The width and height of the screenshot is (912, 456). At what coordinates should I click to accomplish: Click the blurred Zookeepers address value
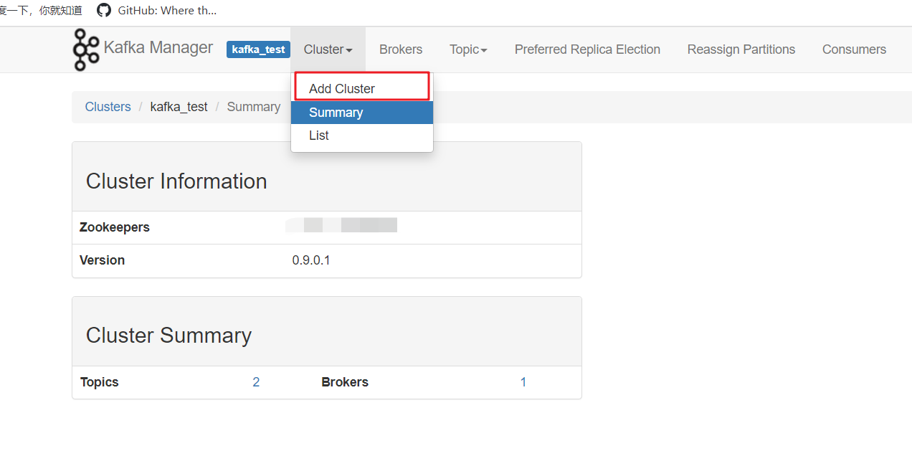pos(341,226)
